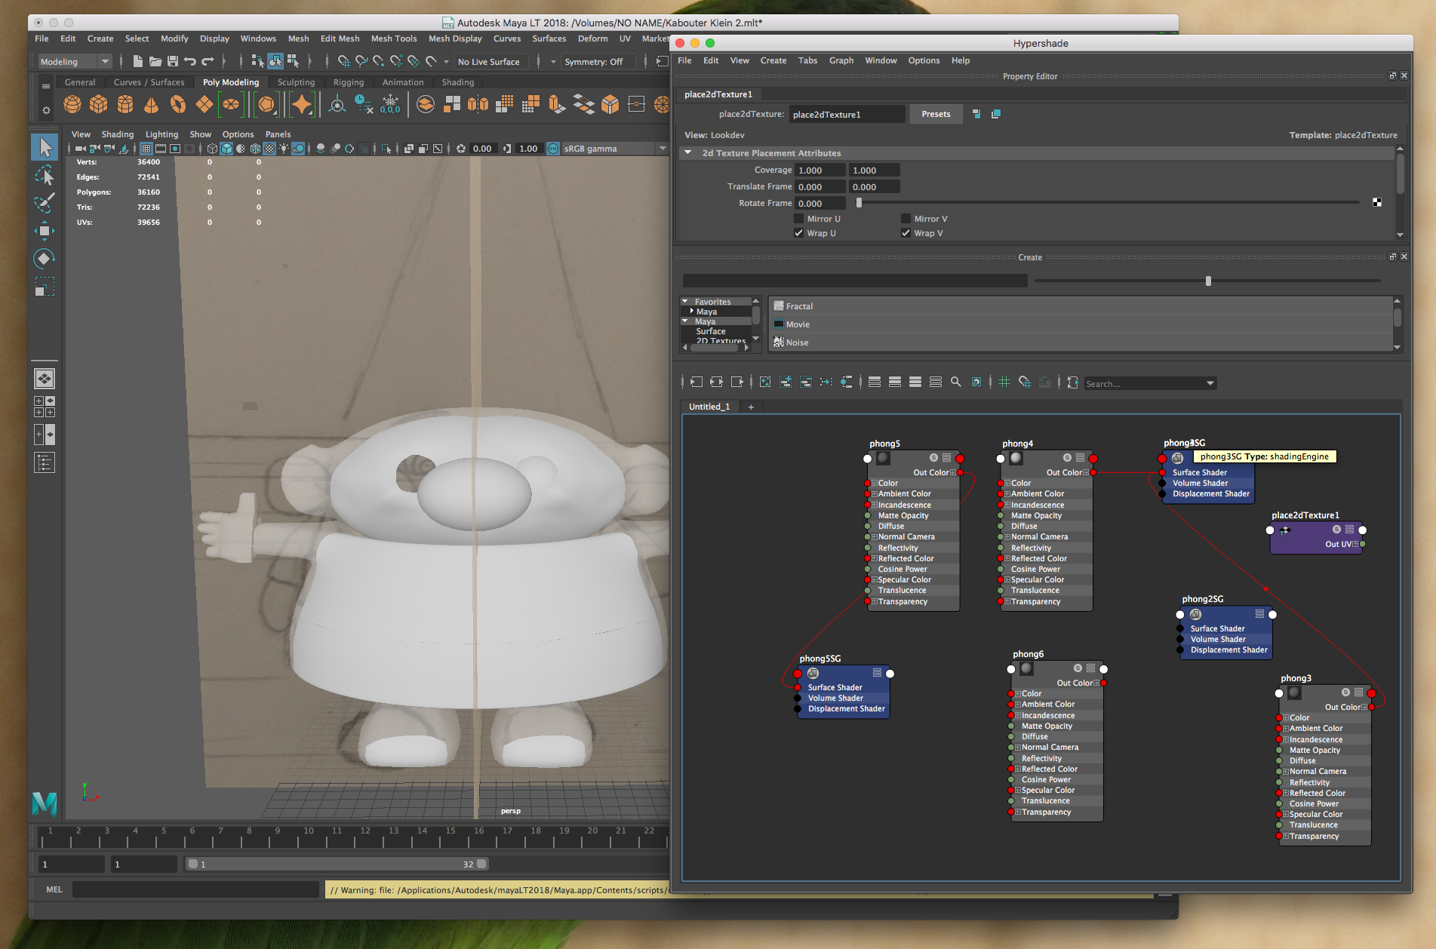This screenshot has width=1436, height=949.
Task: Enable the Mirror U checkbox
Action: pos(799,218)
